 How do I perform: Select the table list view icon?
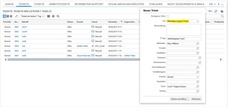point(4,16)
